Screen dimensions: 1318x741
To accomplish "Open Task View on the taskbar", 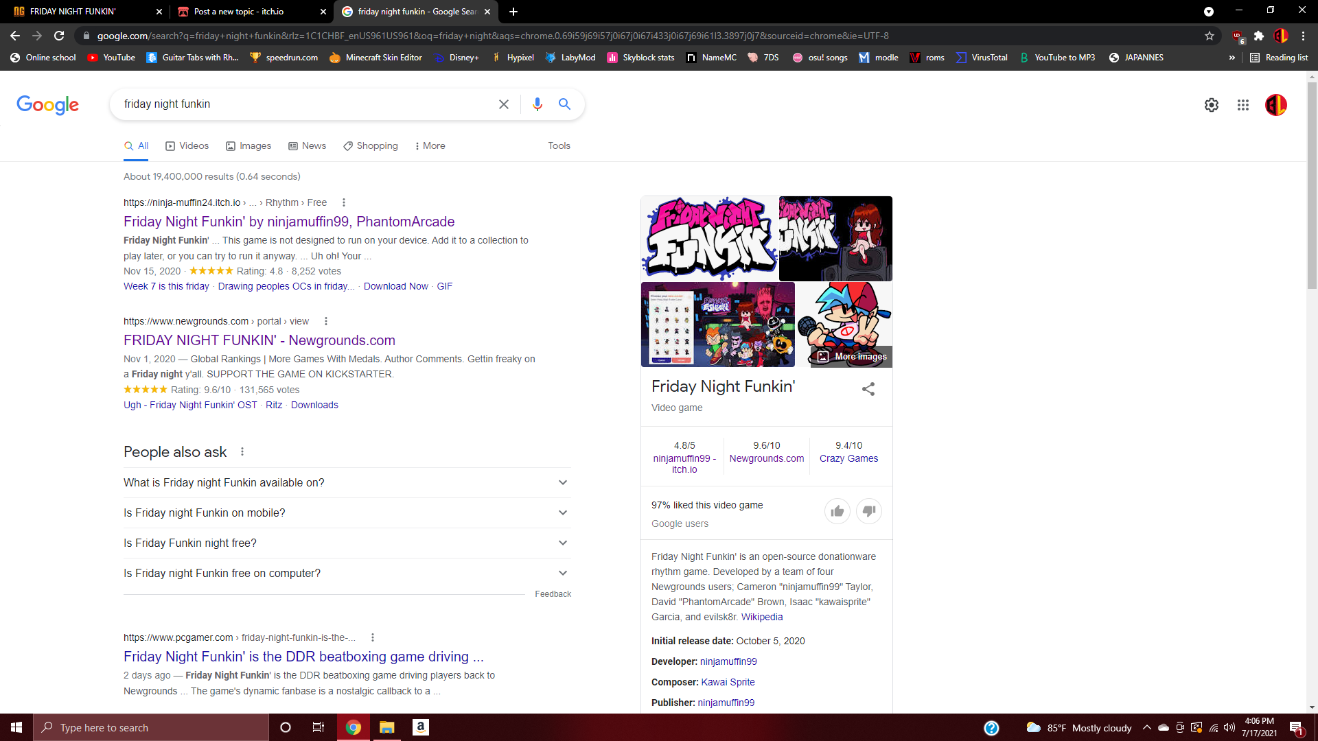I will coord(318,727).
